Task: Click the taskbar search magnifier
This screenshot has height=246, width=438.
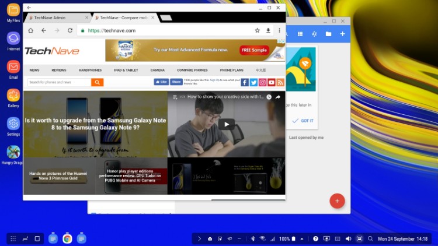Action: point(370,239)
